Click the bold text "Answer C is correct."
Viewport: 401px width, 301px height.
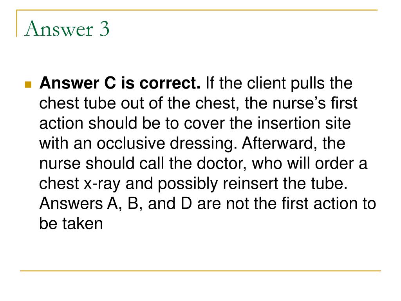pos(120,83)
